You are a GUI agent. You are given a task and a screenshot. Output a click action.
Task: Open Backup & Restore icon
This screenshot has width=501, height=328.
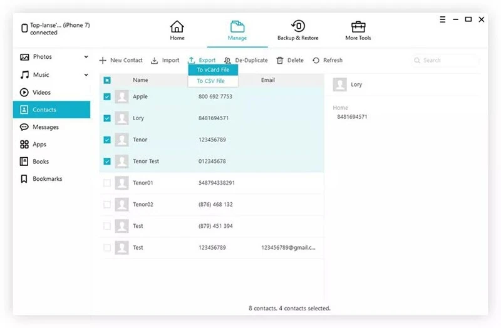298,26
